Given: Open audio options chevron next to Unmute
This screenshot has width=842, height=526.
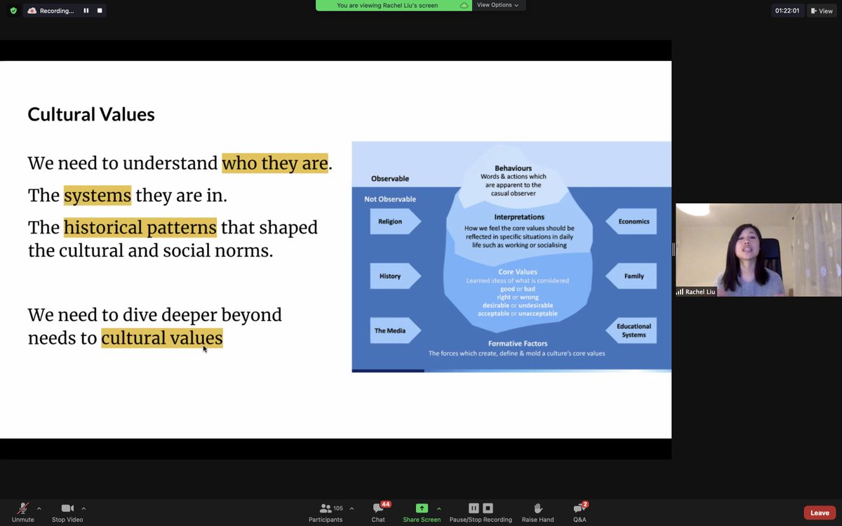Looking at the screenshot, I should (x=39, y=508).
